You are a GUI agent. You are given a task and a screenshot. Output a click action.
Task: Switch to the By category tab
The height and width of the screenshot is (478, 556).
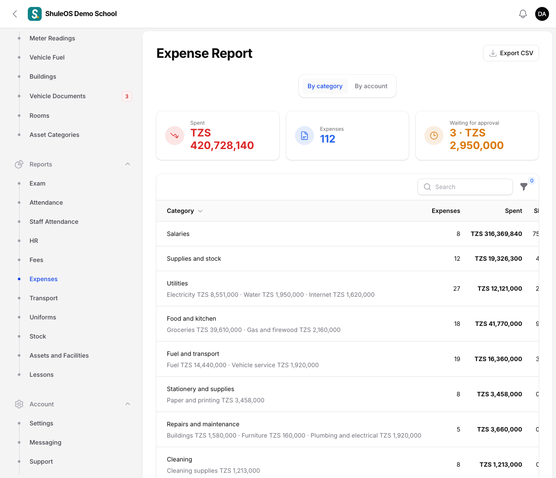(x=325, y=86)
